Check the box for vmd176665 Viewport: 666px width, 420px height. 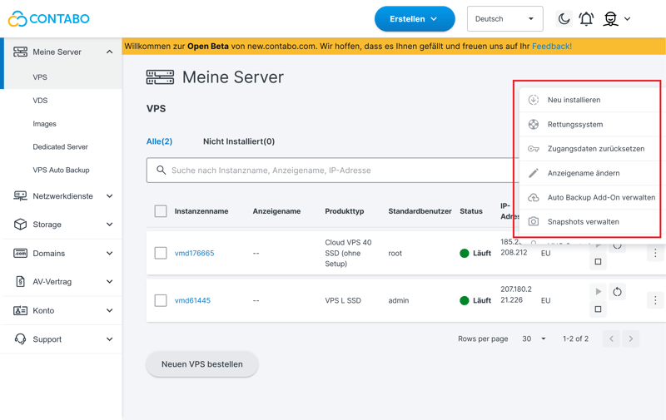coord(161,253)
